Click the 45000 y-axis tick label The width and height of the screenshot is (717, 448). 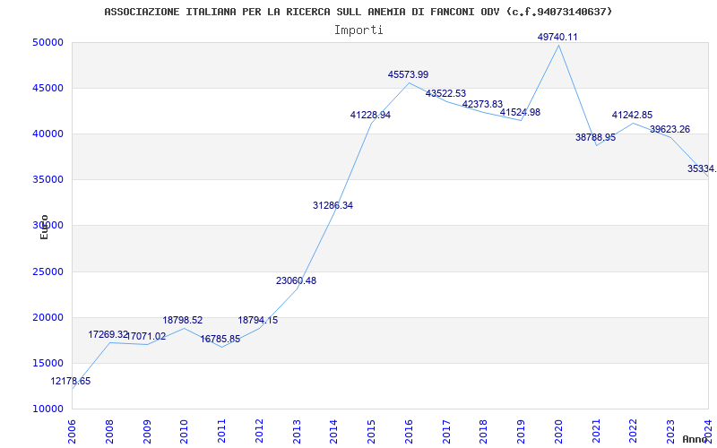48,88
